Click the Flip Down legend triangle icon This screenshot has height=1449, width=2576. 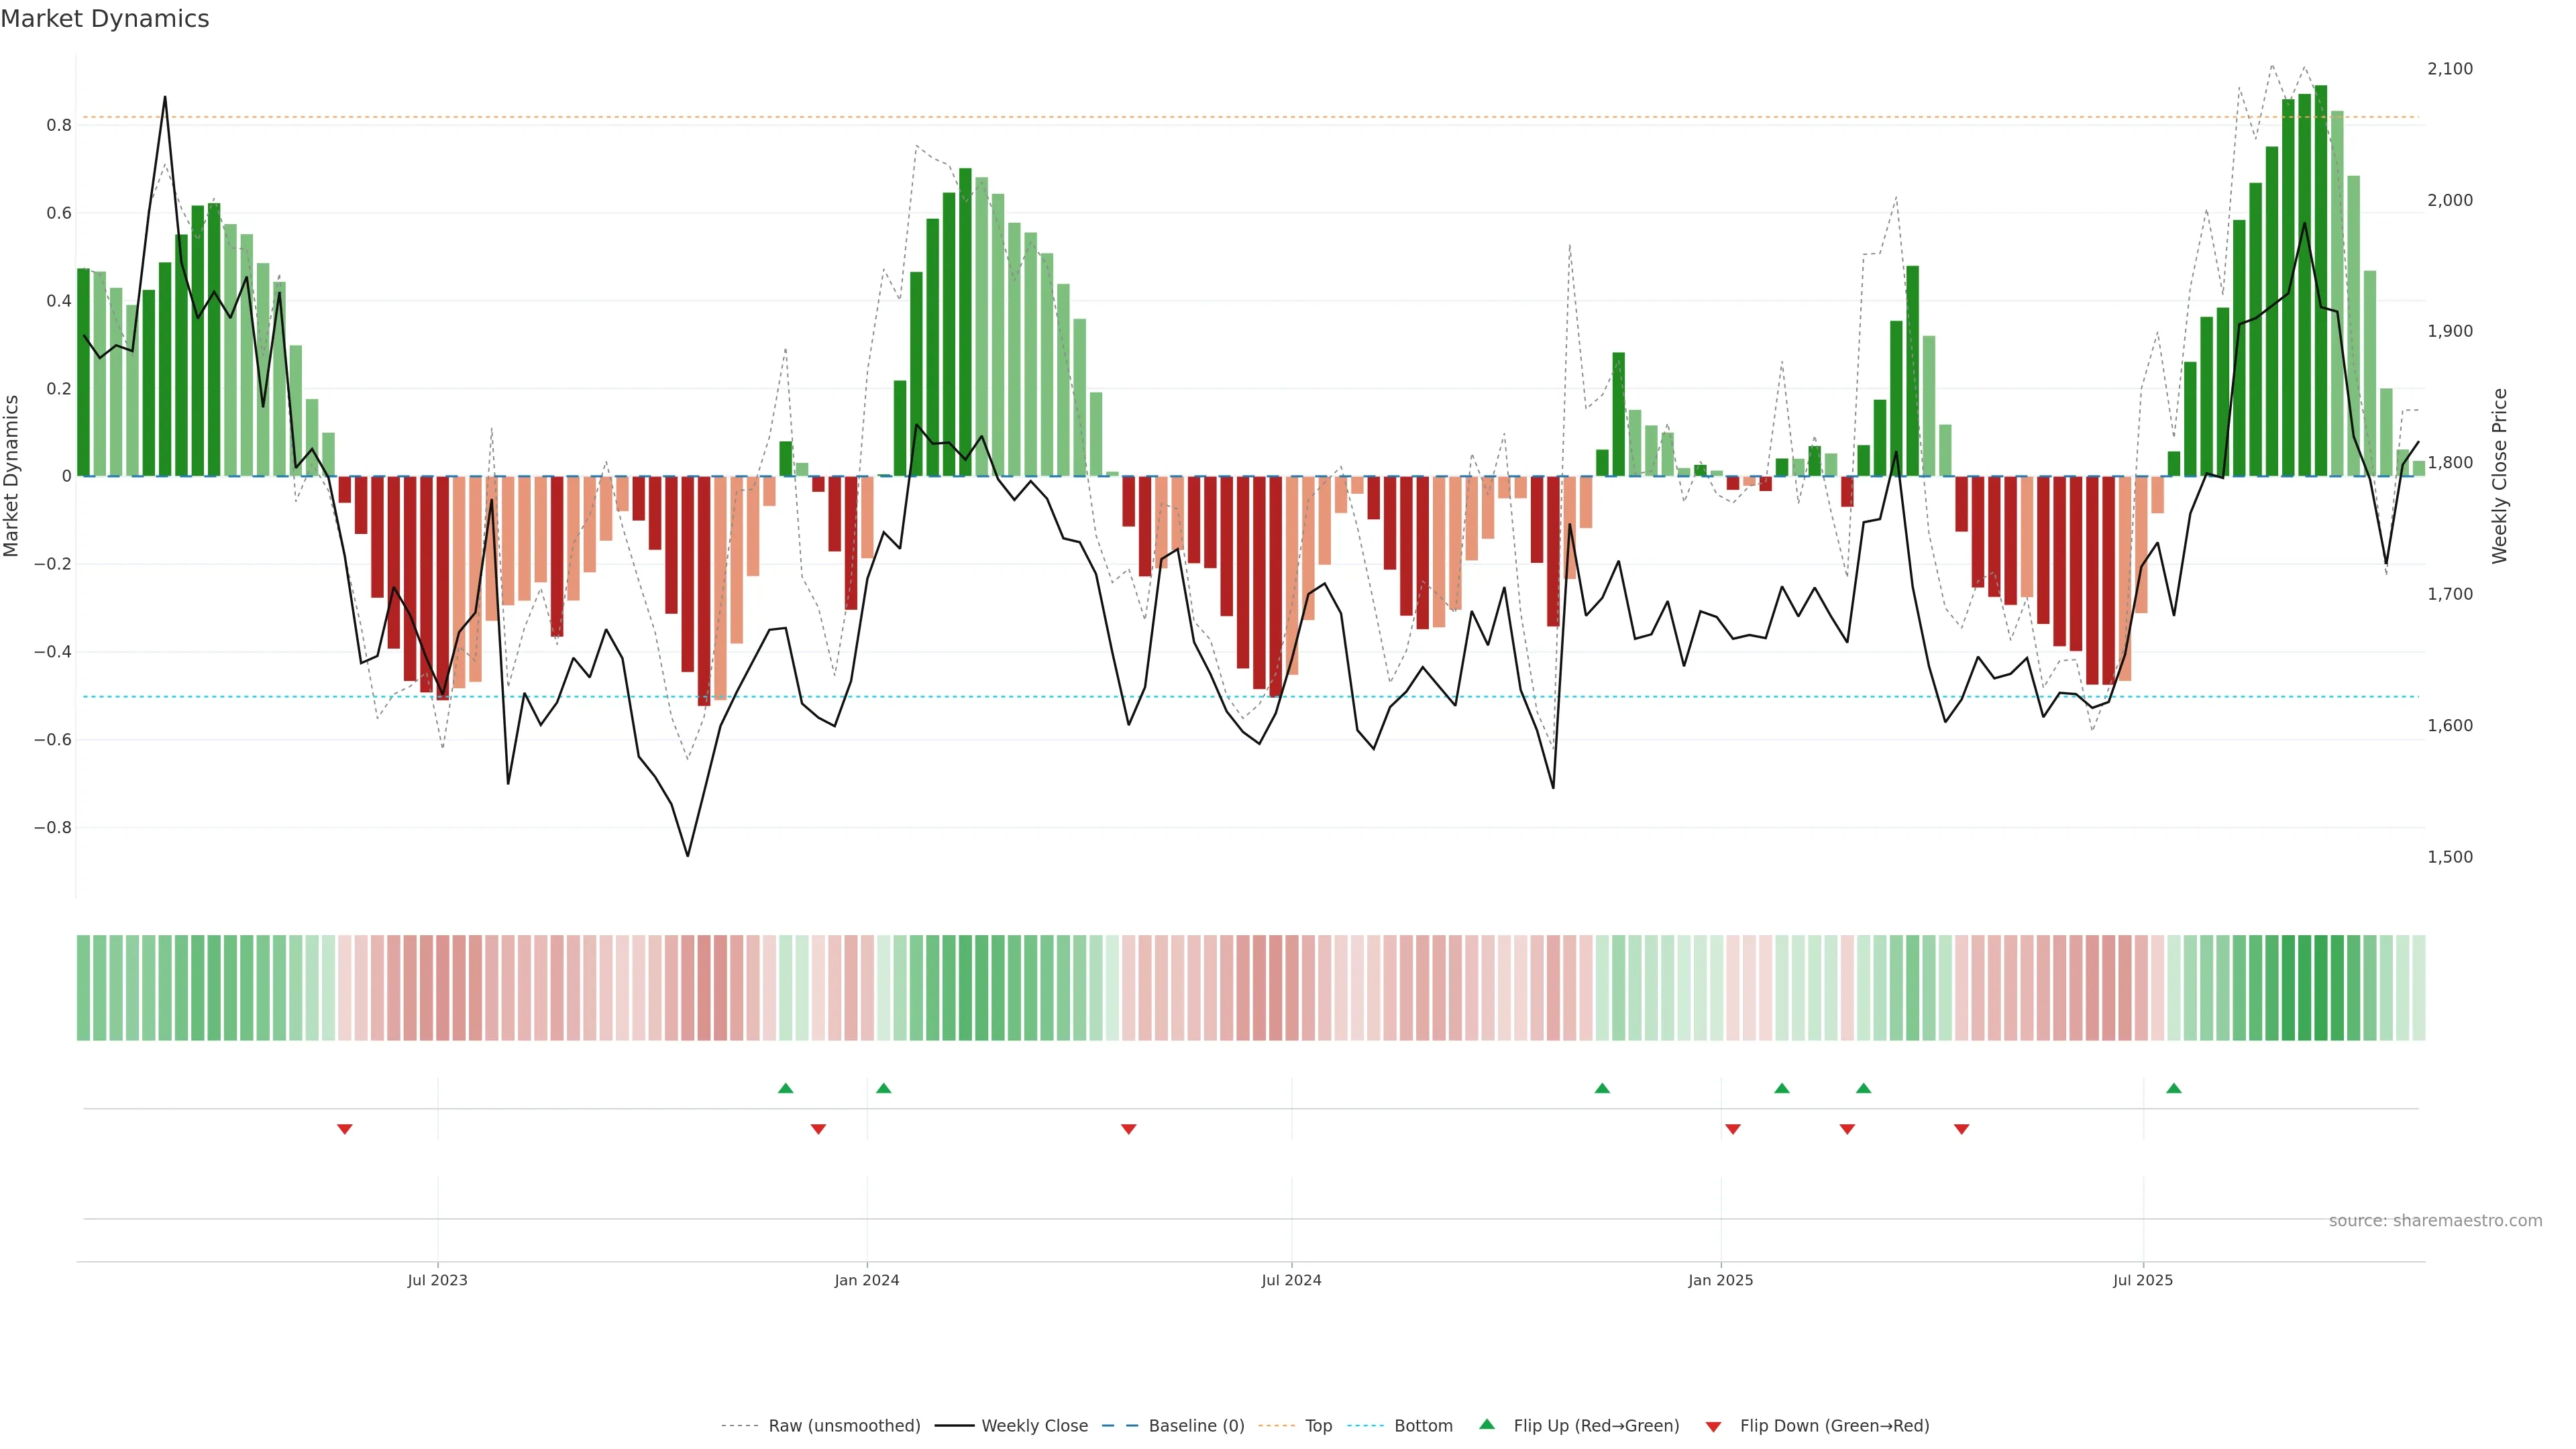[x=1713, y=1426]
